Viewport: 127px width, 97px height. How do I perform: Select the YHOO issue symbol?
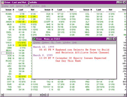9,43
